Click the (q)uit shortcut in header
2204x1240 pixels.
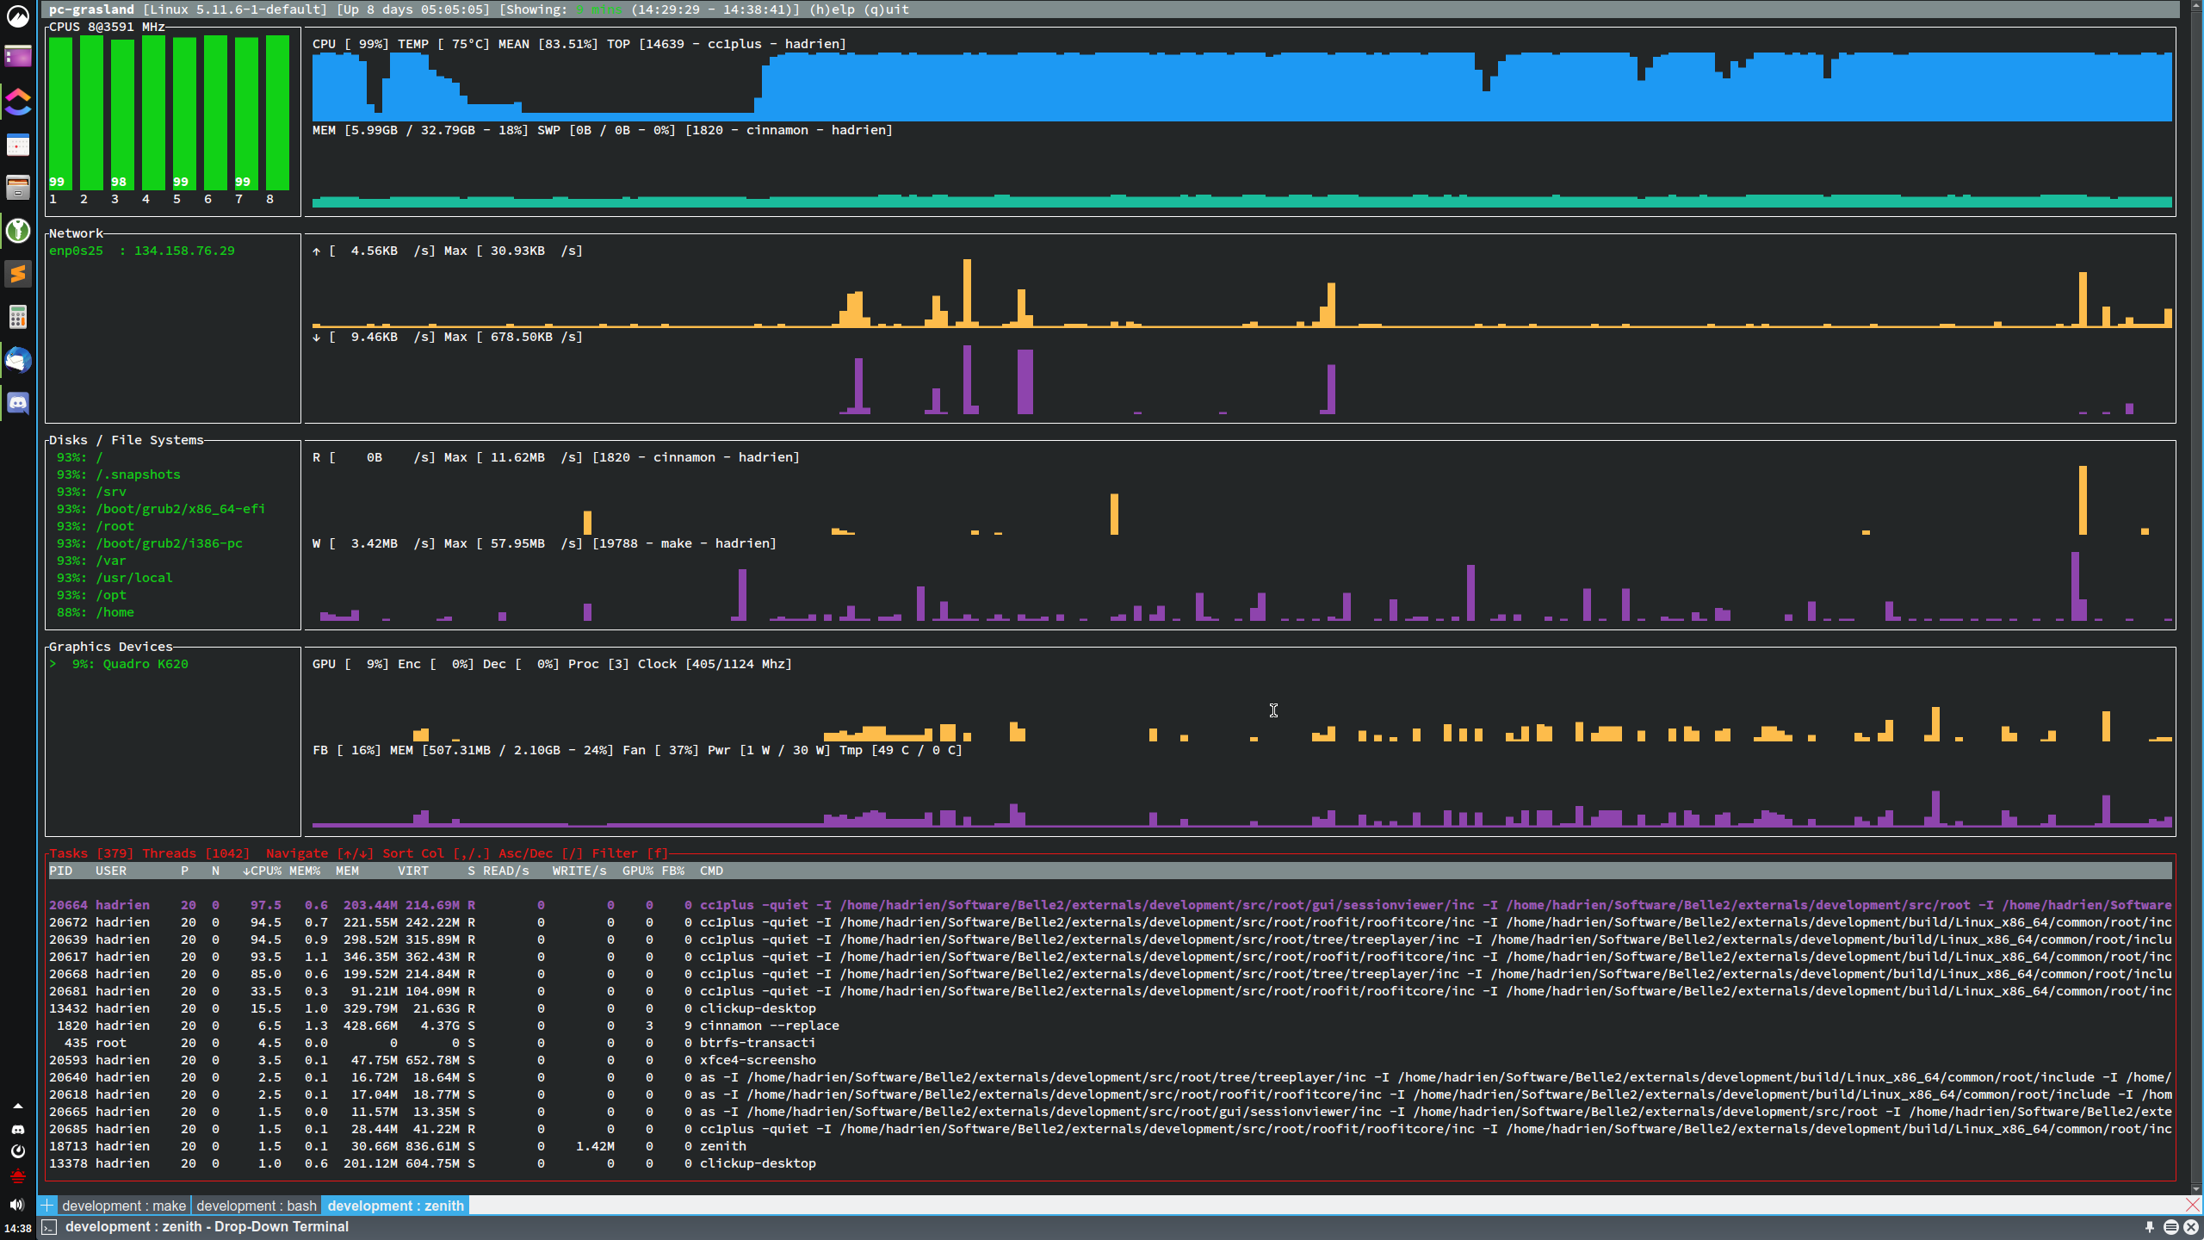coord(886,9)
